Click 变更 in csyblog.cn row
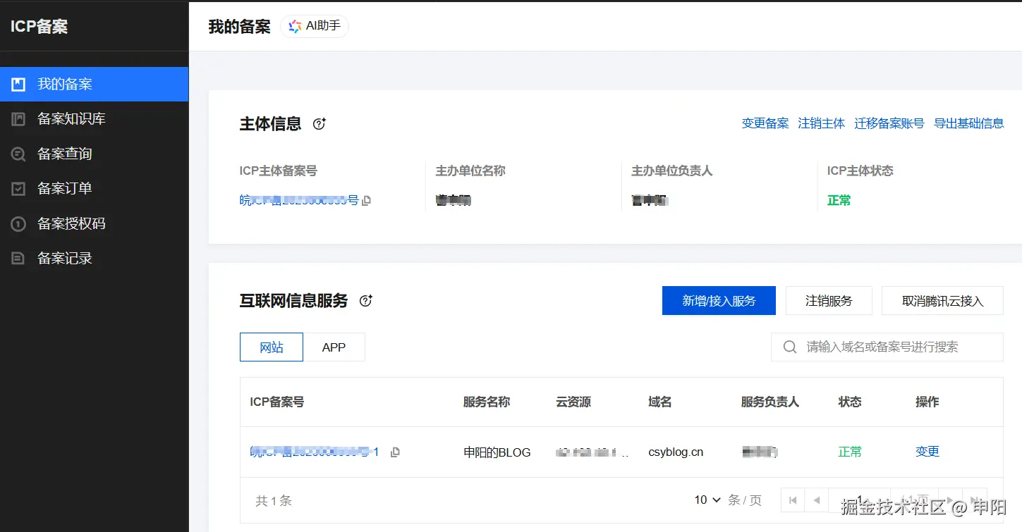 tap(927, 452)
